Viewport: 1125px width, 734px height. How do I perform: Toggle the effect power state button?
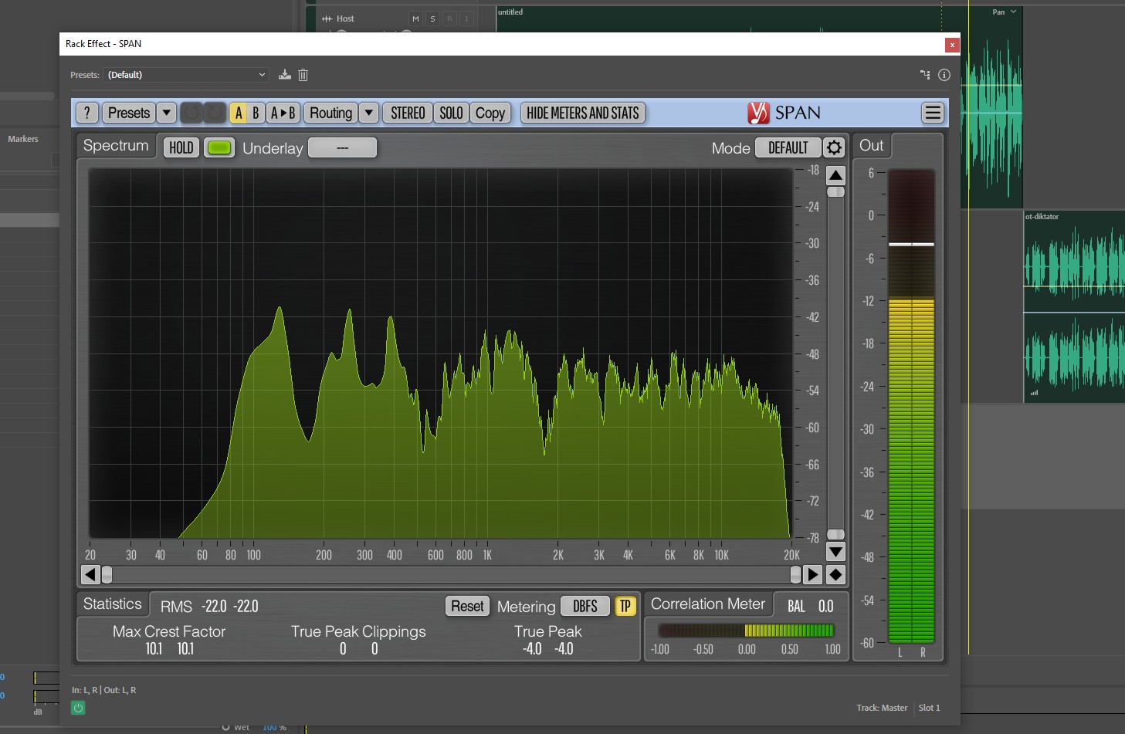click(78, 708)
